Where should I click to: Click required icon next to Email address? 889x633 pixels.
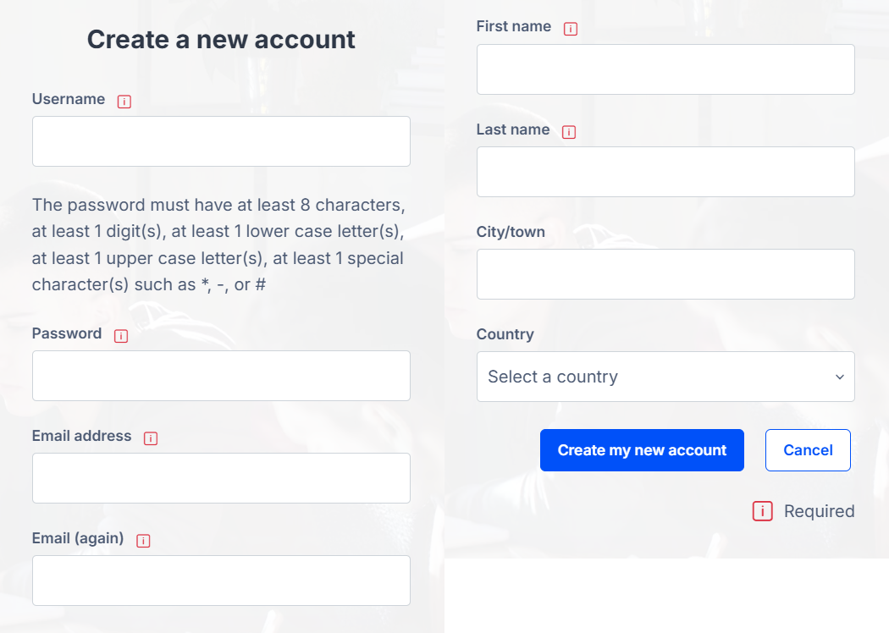pos(151,438)
